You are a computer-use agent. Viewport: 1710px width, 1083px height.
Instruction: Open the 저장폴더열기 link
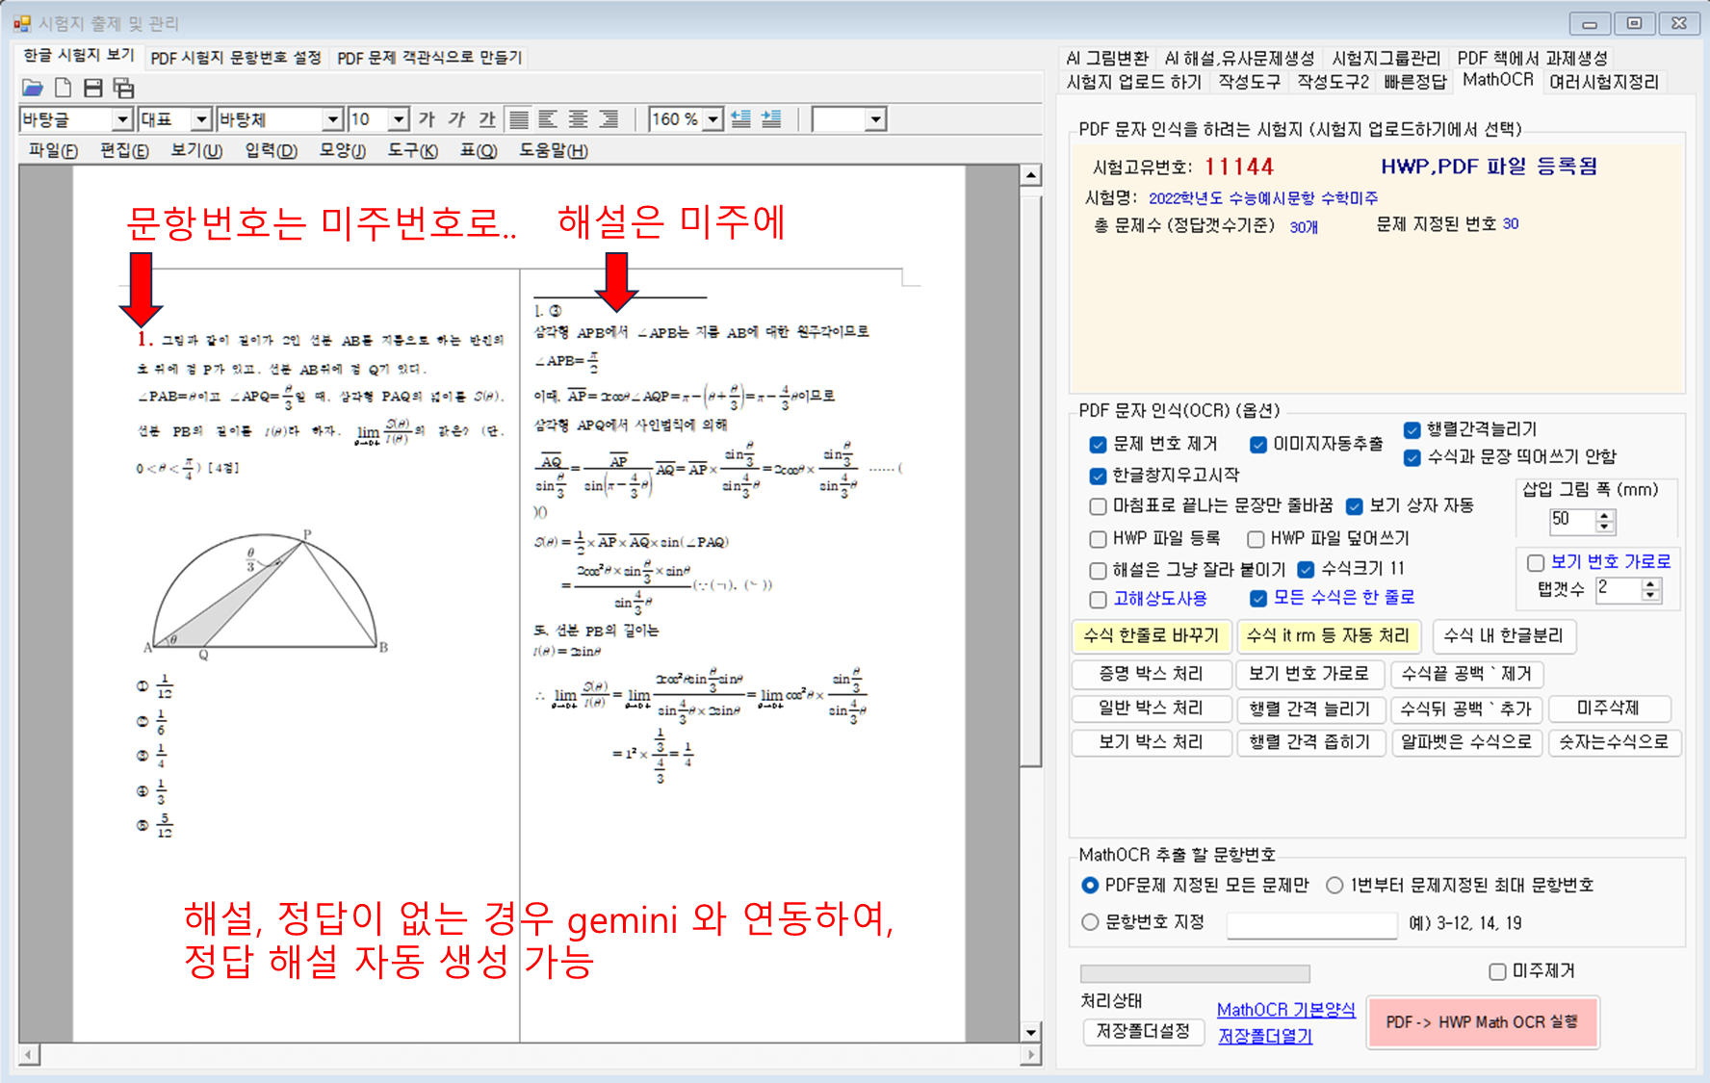(1265, 1036)
